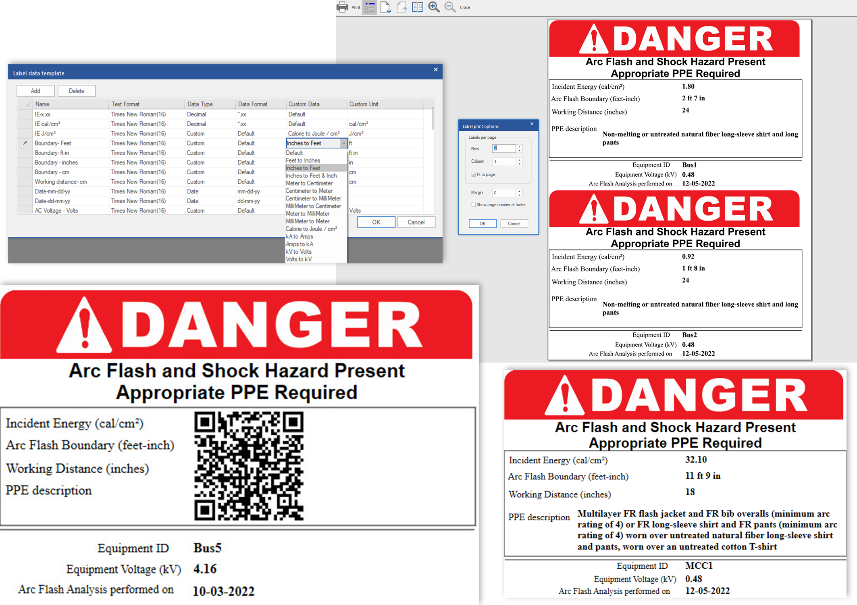Screen dimensions: 857x605
Task: Click the previous page up-arrow icon
Action: tap(401, 7)
